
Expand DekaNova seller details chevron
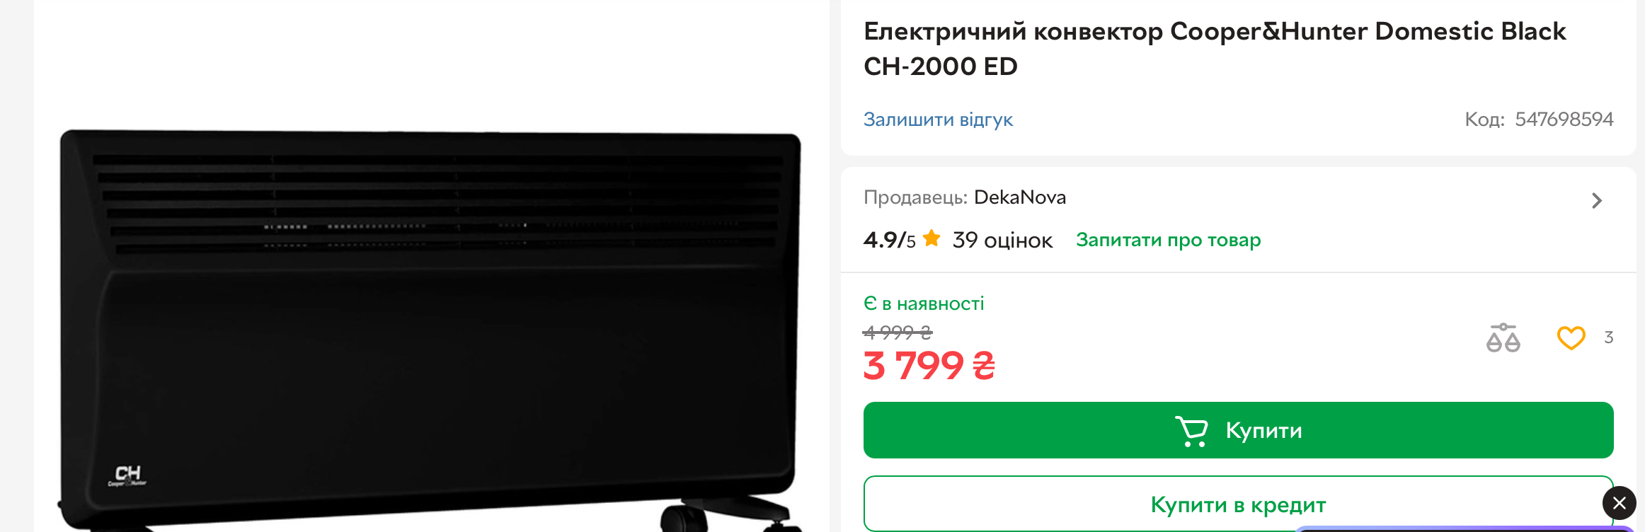(x=1596, y=201)
